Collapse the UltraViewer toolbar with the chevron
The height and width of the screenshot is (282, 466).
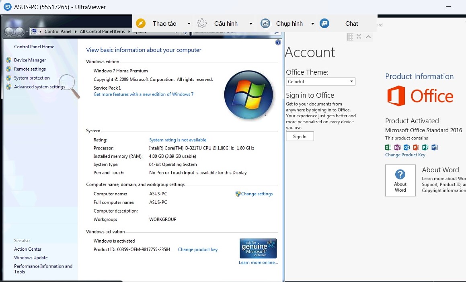(x=368, y=37)
